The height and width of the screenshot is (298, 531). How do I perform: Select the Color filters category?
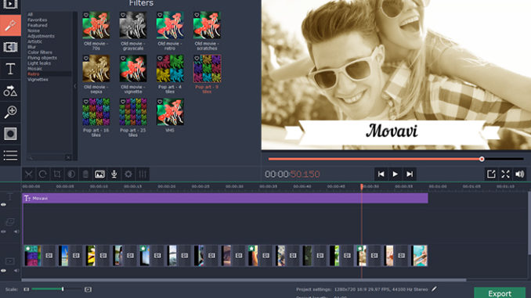point(40,52)
